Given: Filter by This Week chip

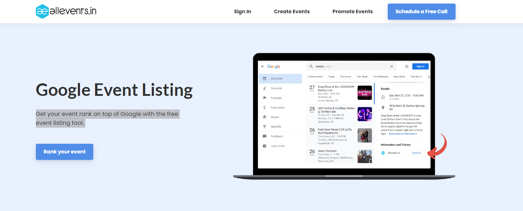Looking at the screenshot, I should tap(362, 77).
